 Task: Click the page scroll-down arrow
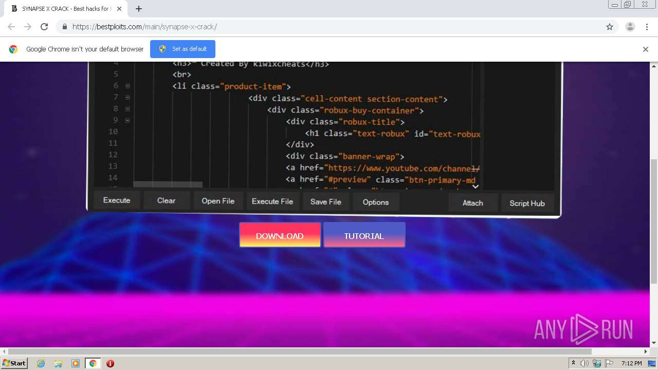[654, 343]
